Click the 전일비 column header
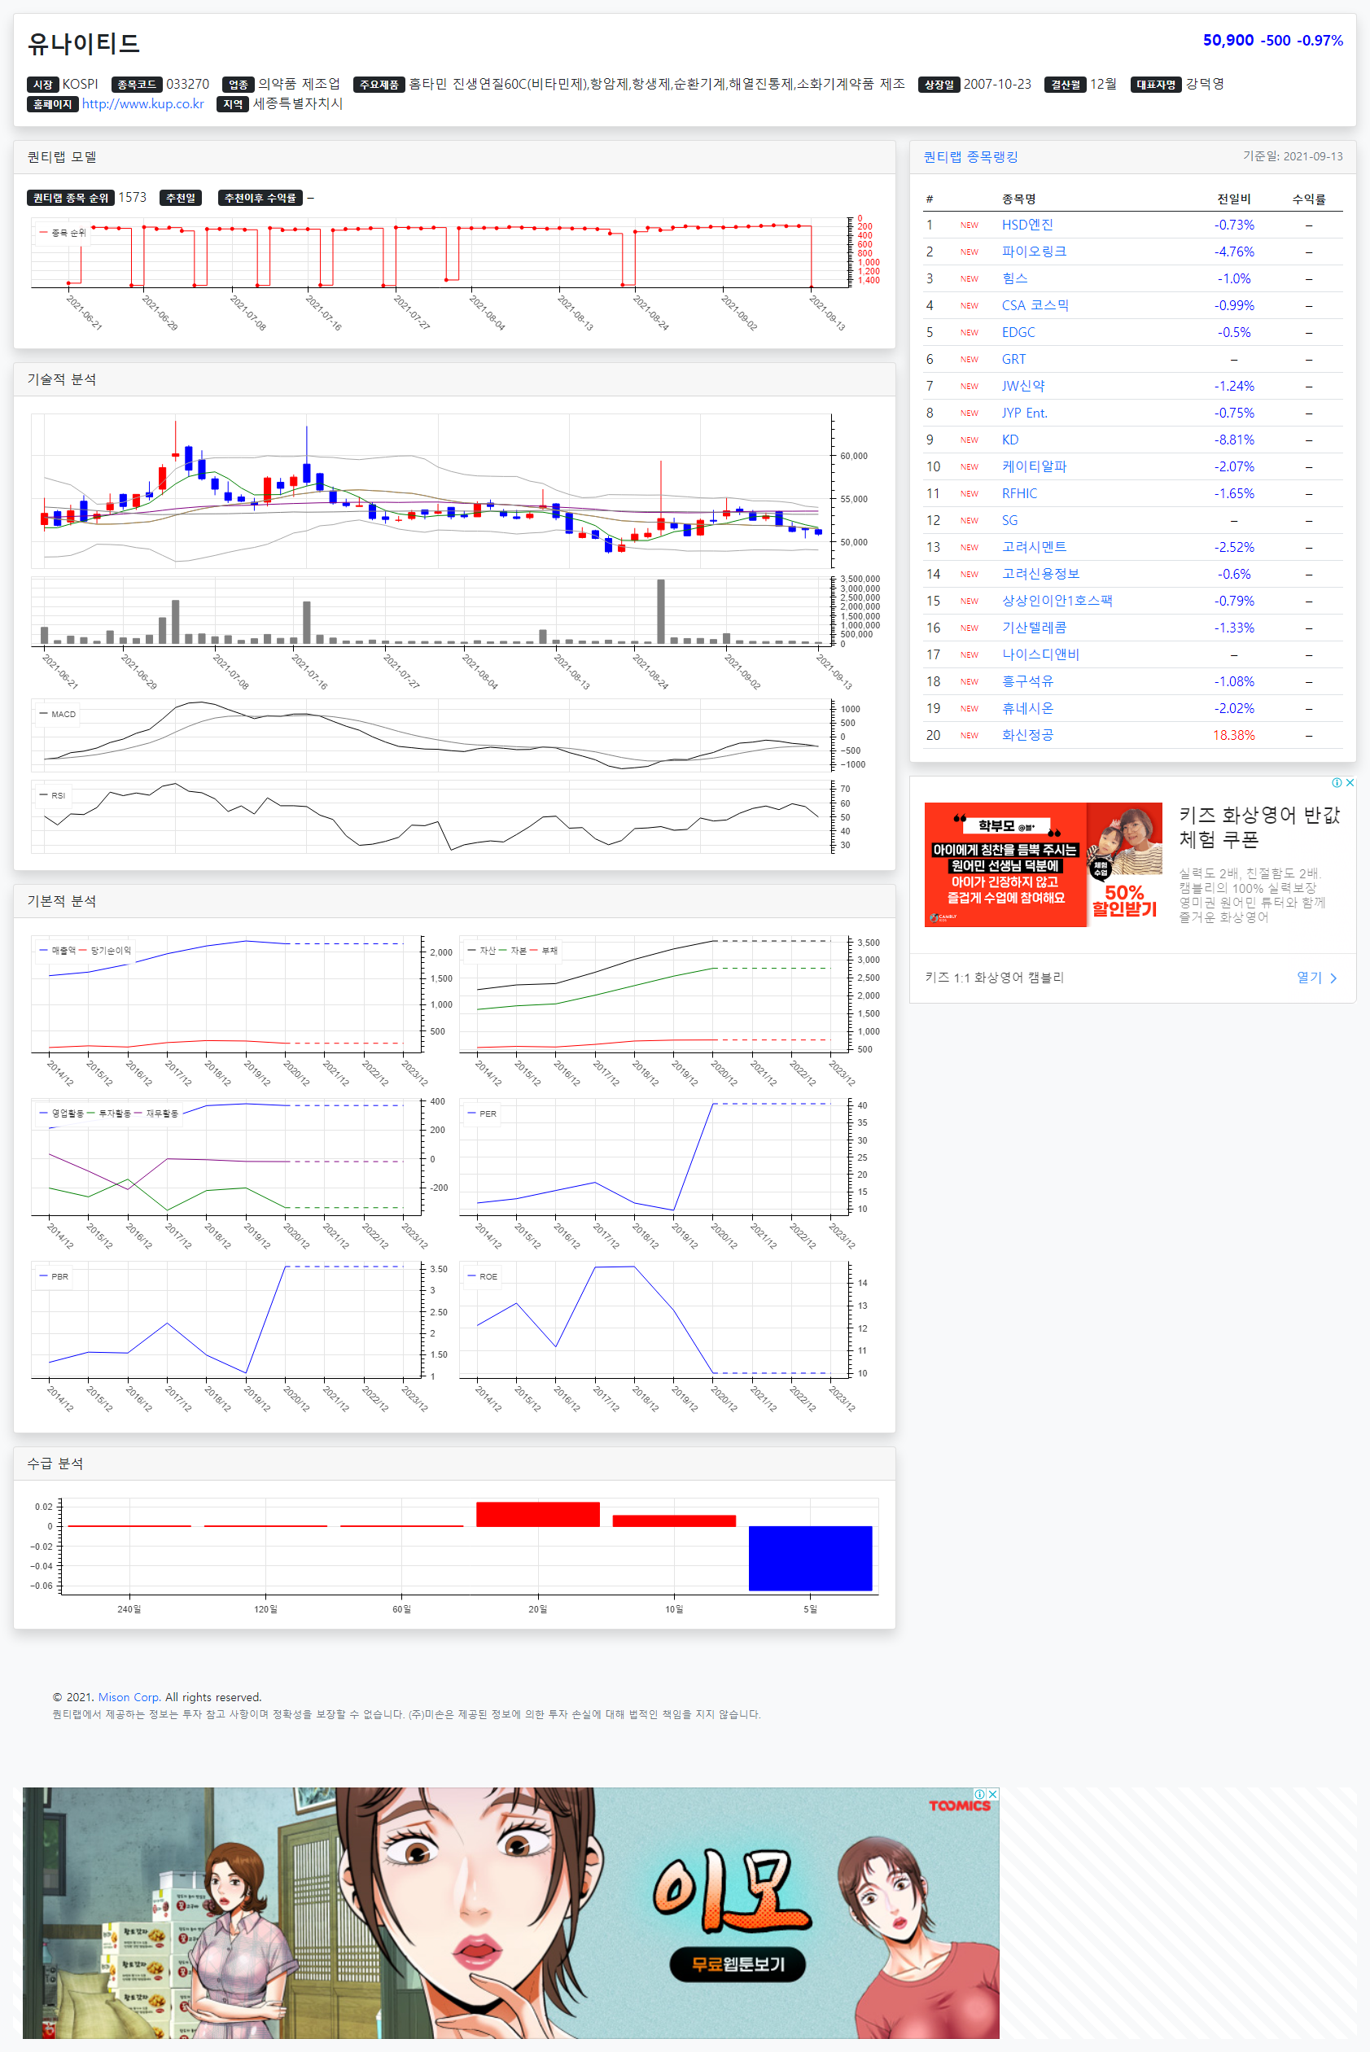Screen dimensions: 1370x2052 click(1234, 199)
